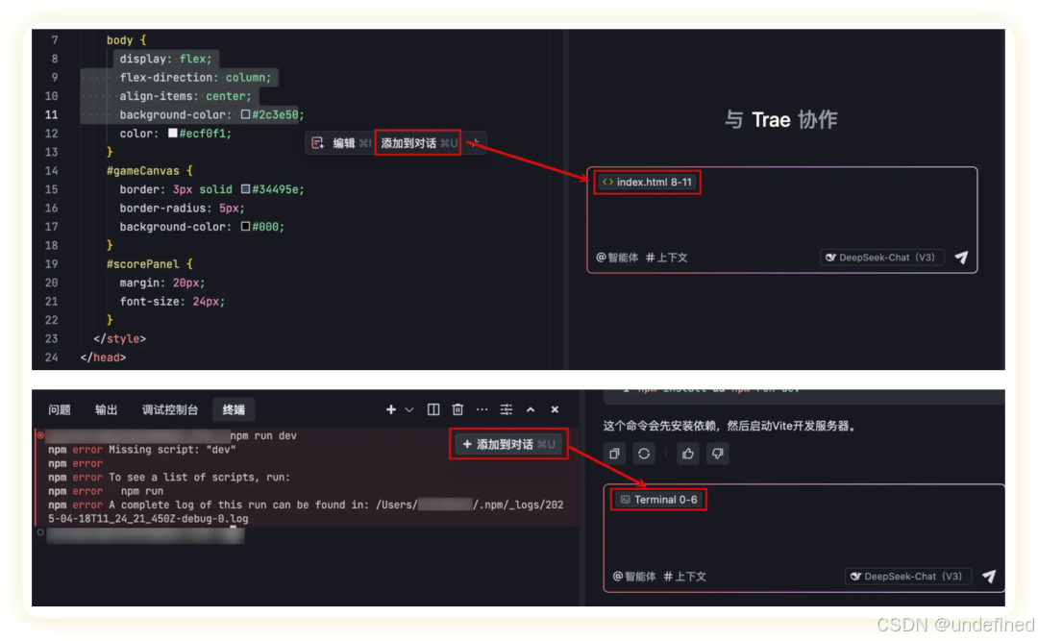Open DeepSeek-Chat model selector in index.html chat box
The width and height of the screenshot is (1038, 641).
(x=881, y=258)
